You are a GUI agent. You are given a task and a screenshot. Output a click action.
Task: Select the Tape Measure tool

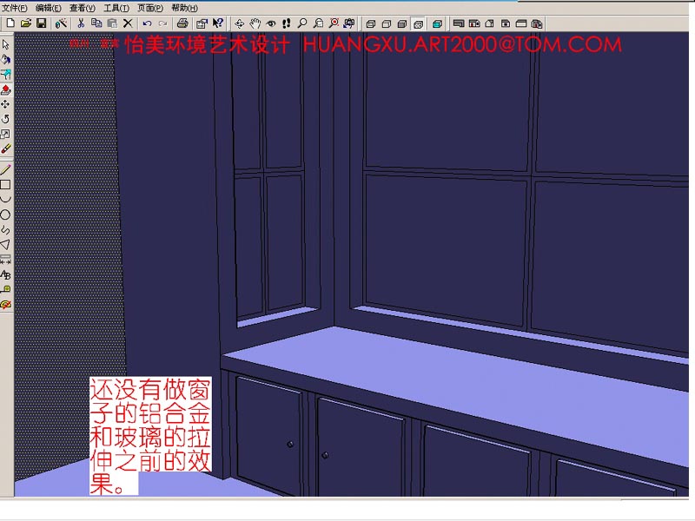point(6,290)
